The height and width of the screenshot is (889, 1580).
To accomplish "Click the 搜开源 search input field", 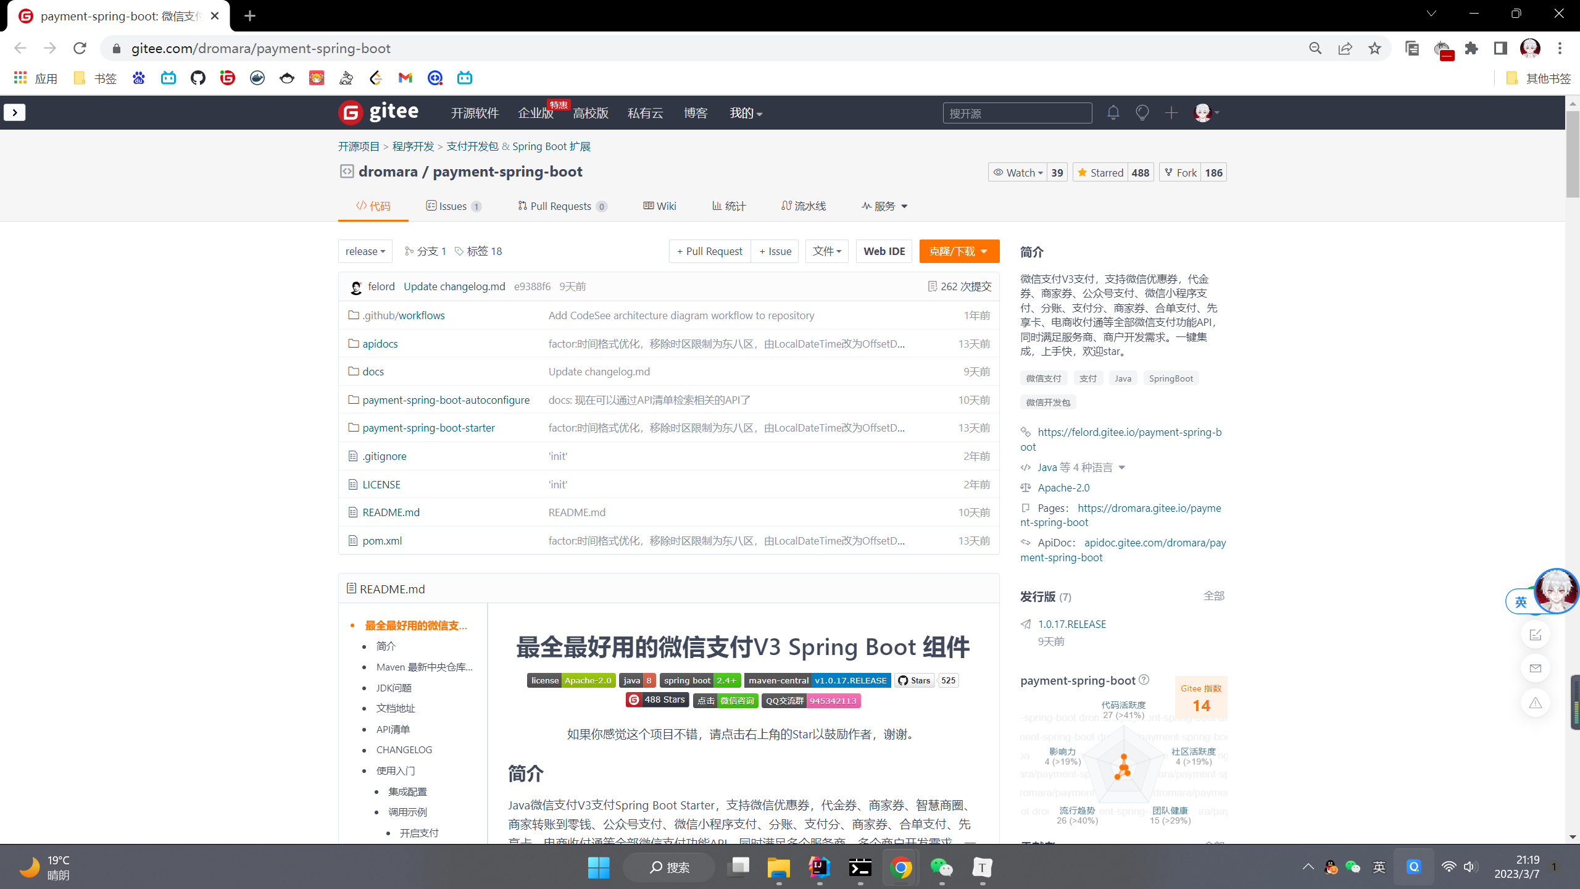I will tap(1017, 113).
